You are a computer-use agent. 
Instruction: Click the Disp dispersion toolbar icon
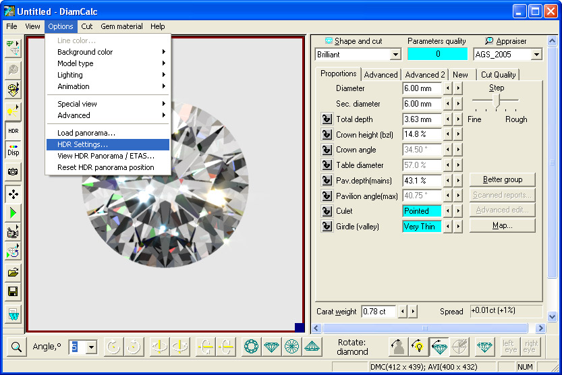[13, 150]
